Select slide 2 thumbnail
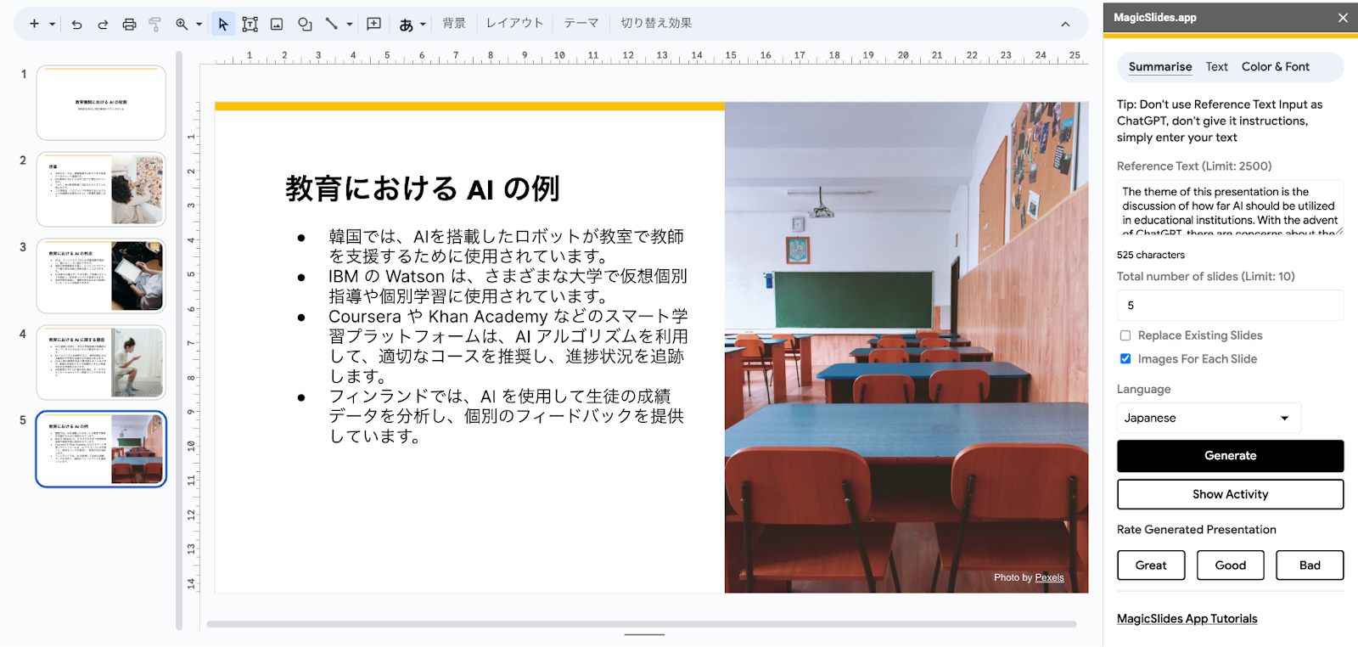Screen dimensions: 1358x647 [101, 189]
